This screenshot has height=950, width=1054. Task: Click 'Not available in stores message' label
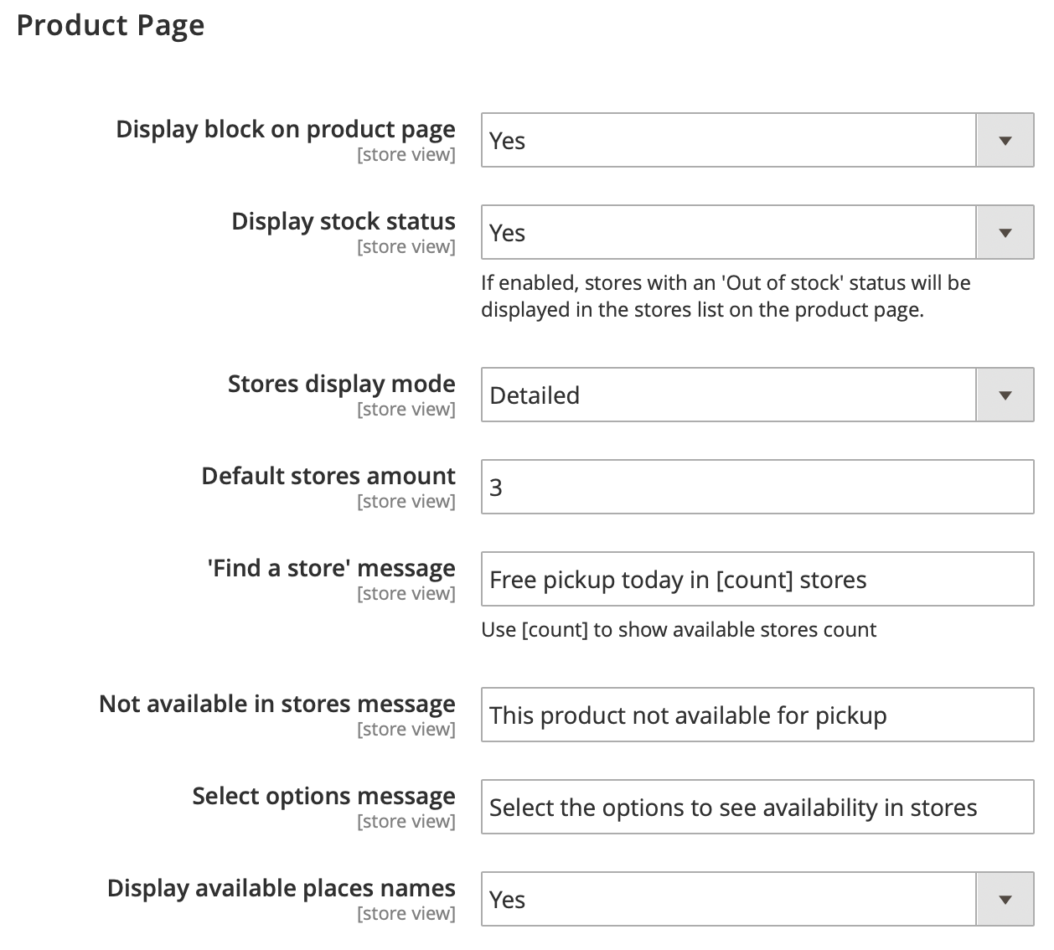277,704
